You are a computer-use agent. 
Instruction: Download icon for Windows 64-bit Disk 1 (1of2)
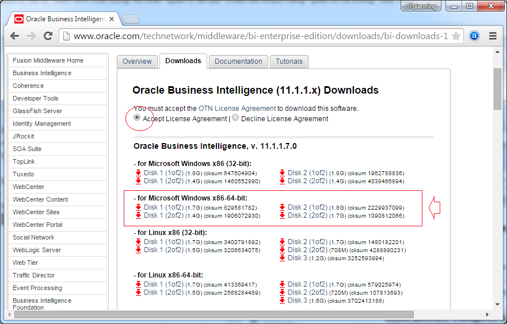138,207
